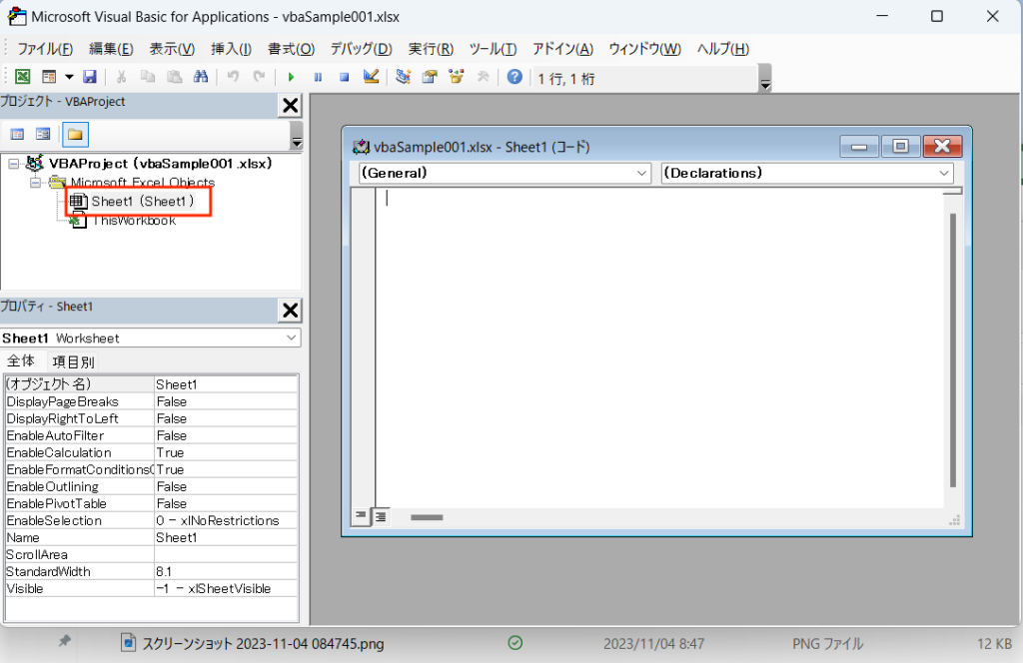
Task: Open Find with the binoculars icon
Action: pos(201,77)
